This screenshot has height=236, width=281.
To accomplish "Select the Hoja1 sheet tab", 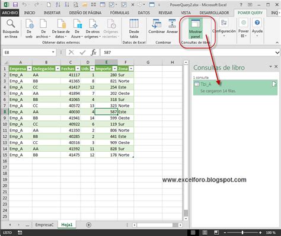I will pyautogui.click(x=67, y=225).
